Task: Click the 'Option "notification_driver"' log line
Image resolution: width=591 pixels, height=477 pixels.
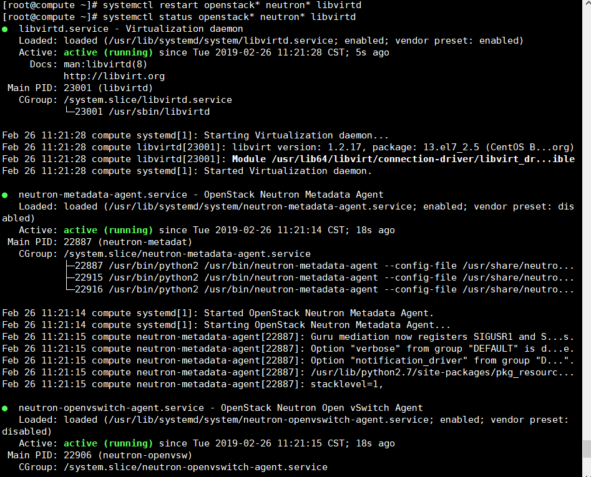Action: click(288, 360)
